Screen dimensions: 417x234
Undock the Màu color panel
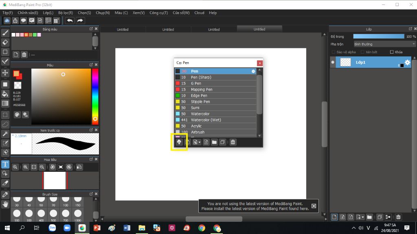(91, 65)
